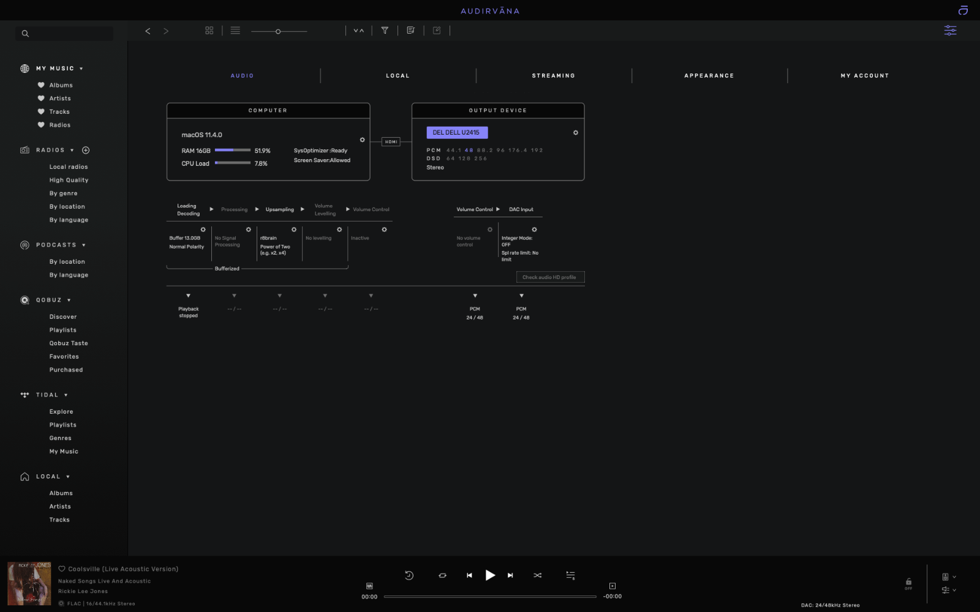Open volume levelling settings gear
Viewport: 980px width, 612px height.
coord(339,229)
